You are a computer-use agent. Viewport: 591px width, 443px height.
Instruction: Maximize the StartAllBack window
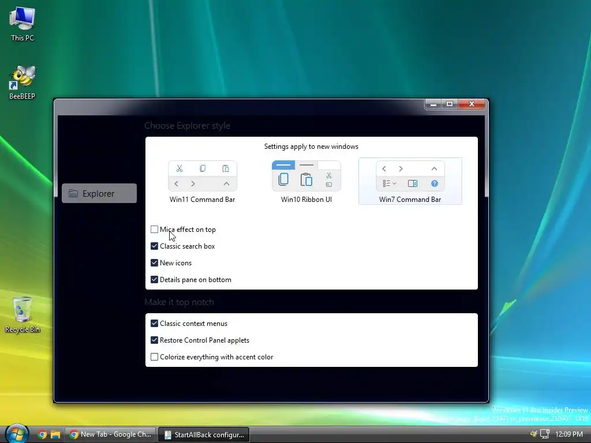(450, 104)
